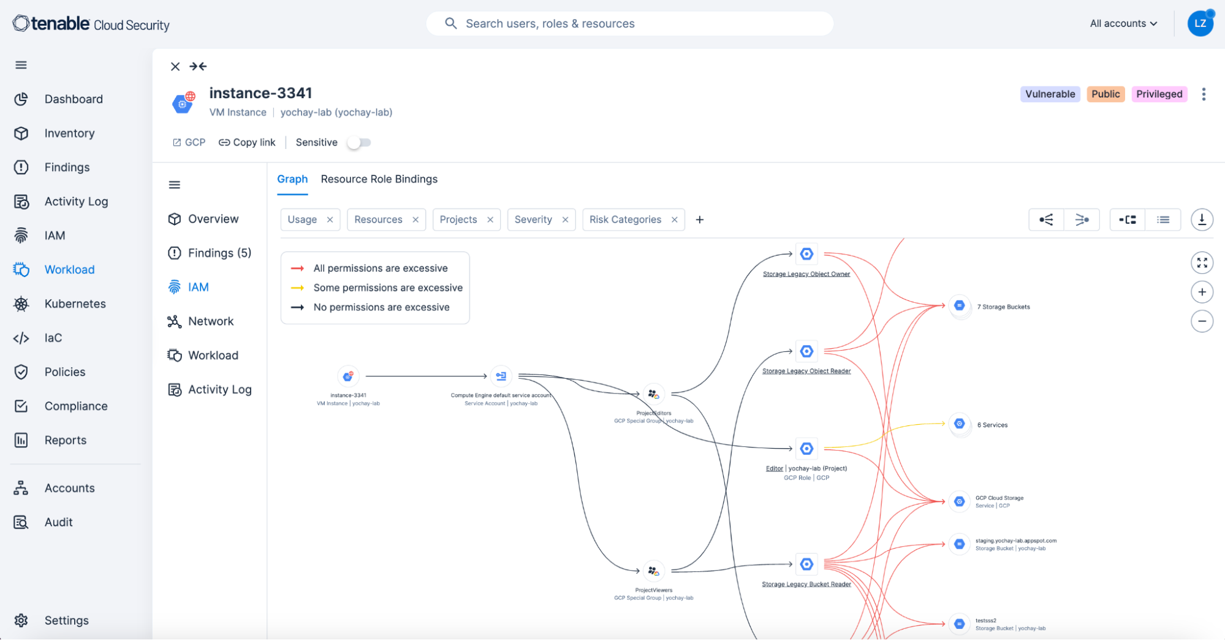The height and width of the screenshot is (640, 1225).
Task: Fit graph to screen
Action: pyautogui.click(x=1202, y=263)
